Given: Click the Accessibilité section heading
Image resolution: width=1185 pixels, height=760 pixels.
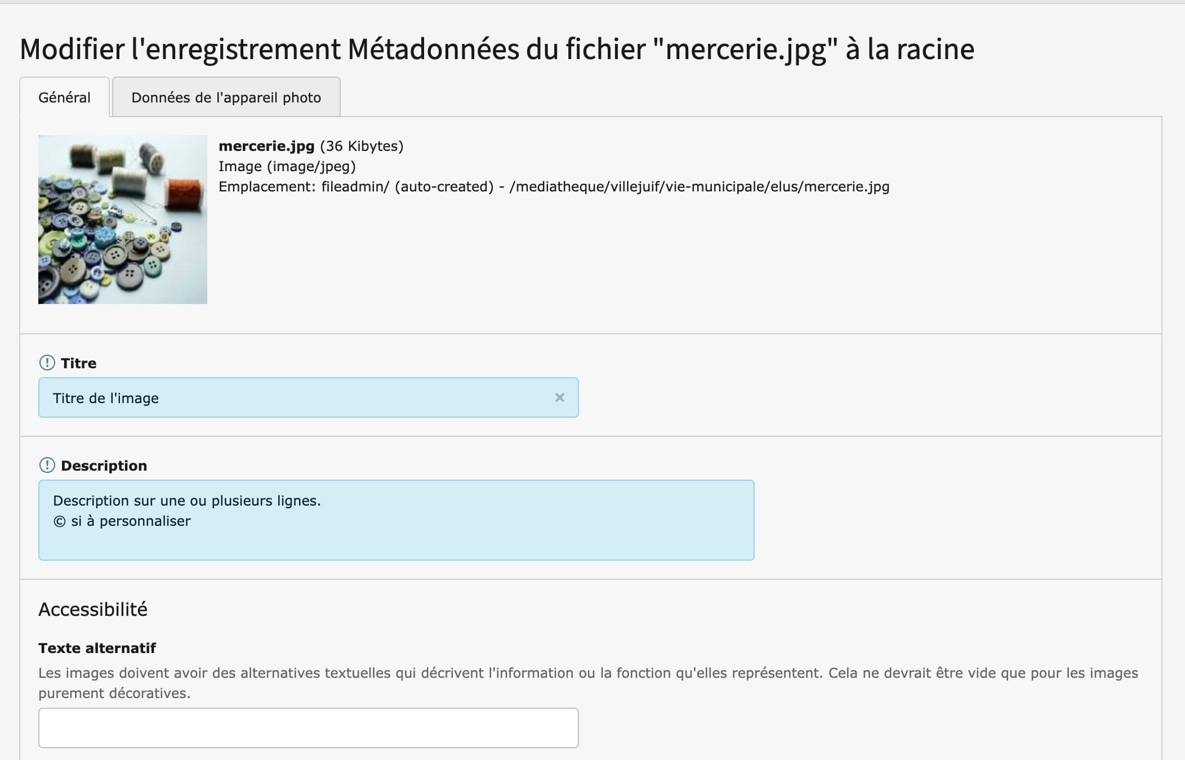Looking at the screenshot, I should click(x=93, y=609).
